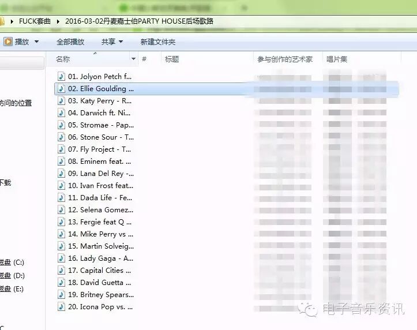The width and height of the screenshot is (417, 330).
Task: Select file name 09. Lana Del Rey -...
Action: [x=101, y=174]
